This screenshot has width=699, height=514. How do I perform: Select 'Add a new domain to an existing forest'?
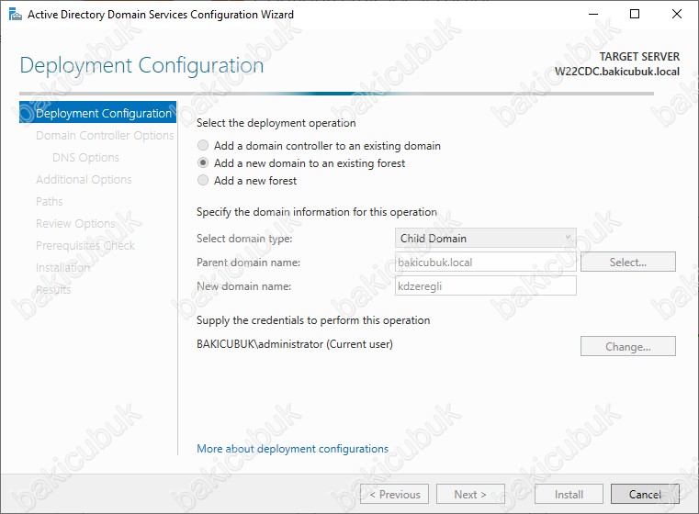[203, 163]
